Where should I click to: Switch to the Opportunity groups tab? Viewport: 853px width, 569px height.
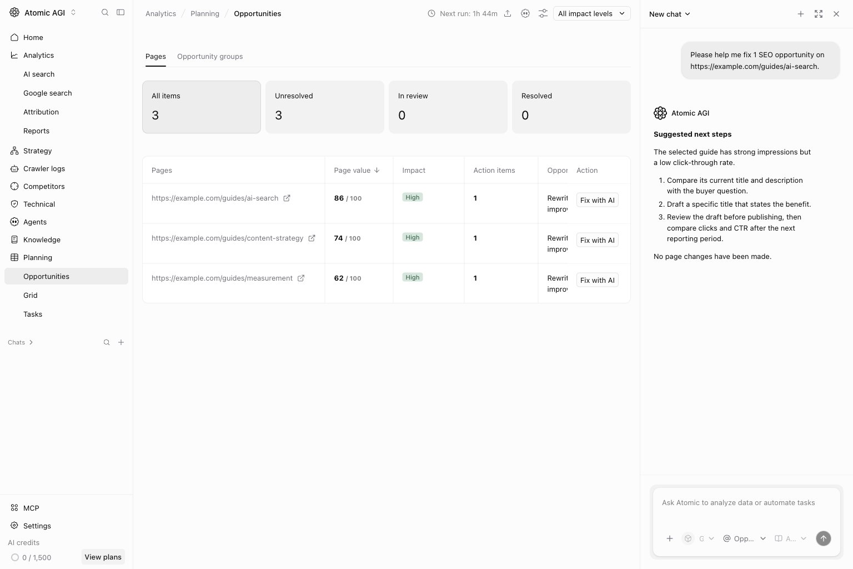tap(210, 56)
